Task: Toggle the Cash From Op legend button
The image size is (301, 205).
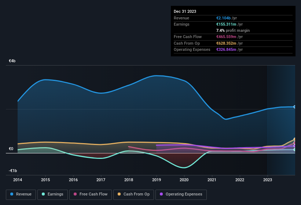Action: (133, 194)
